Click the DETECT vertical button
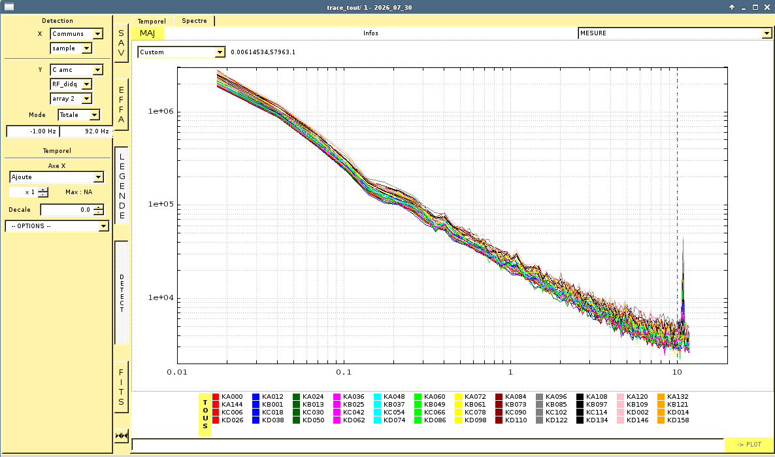Image resolution: width=775 pixels, height=457 pixels. pos(121,294)
